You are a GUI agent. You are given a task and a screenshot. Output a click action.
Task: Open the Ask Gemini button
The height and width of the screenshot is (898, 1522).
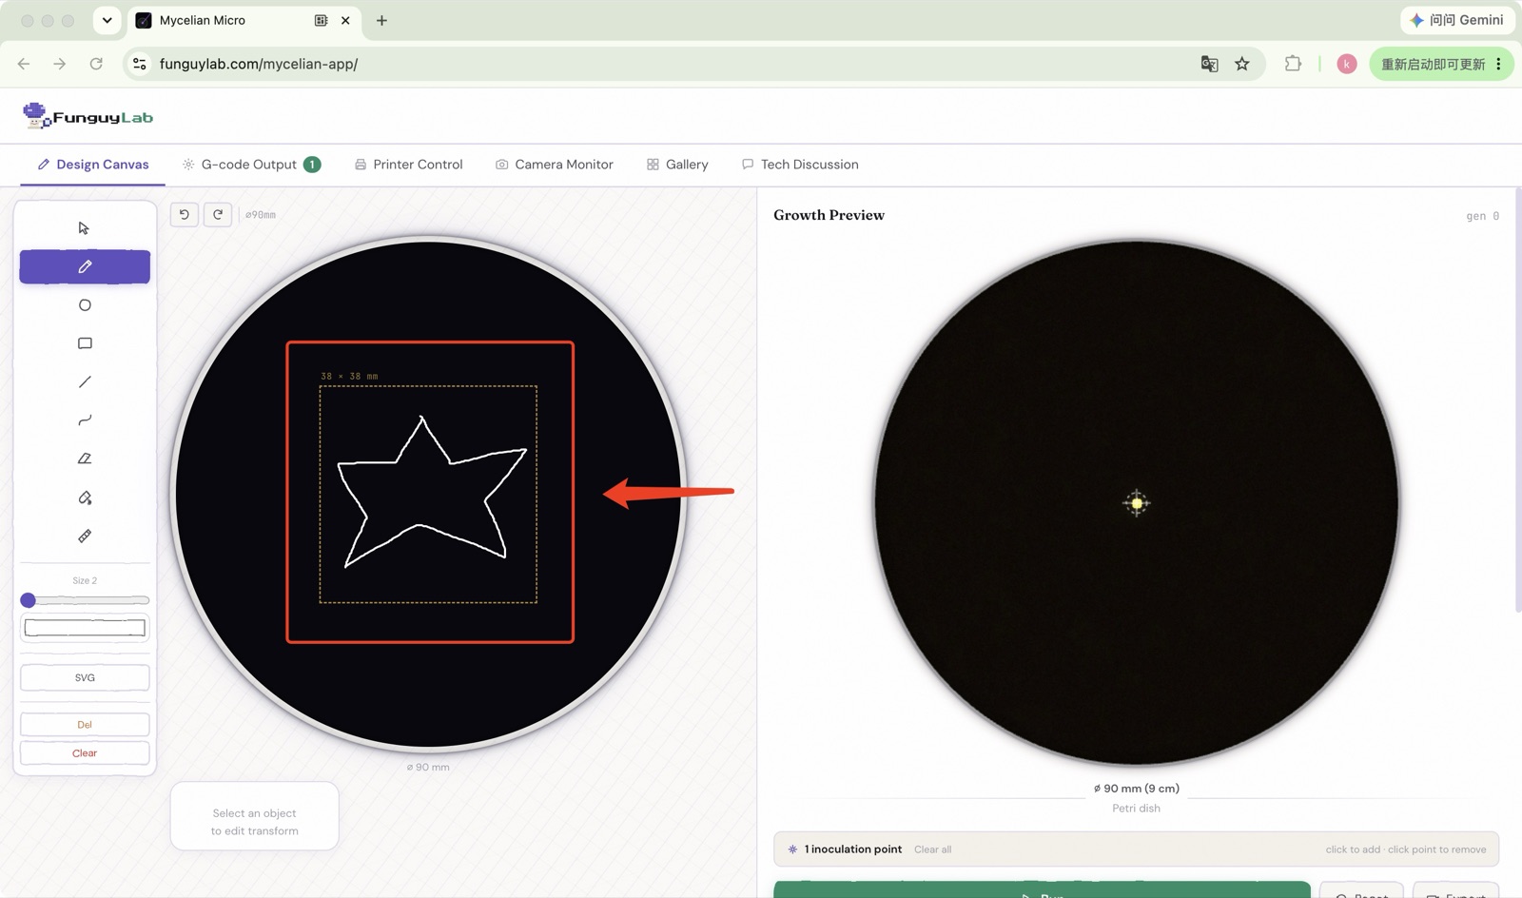[1456, 20]
